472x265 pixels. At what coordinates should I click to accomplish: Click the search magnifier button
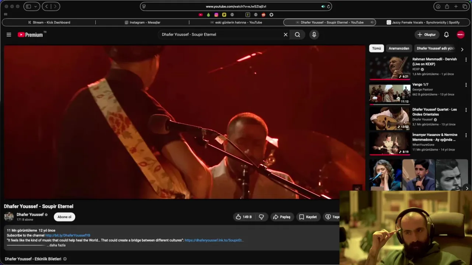(x=298, y=35)
